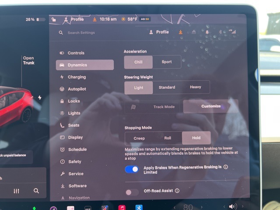The image size is (280, 210).
Task: Tap the lock icon in status bar
Action: tap(53, 19)
